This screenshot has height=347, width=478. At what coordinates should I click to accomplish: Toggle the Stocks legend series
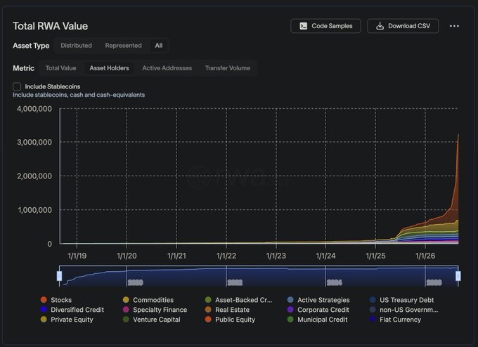point(56,300)
